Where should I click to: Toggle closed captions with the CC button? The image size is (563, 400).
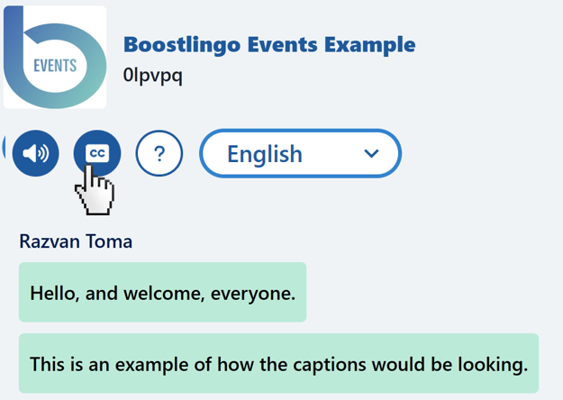97,153
